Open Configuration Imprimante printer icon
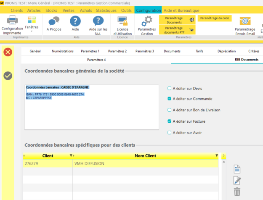Image resolution: width=263 pixels, height=200 pixels. point(12,20)
